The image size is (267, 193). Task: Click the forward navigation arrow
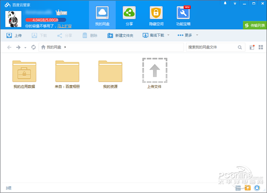tap(18, 47)
